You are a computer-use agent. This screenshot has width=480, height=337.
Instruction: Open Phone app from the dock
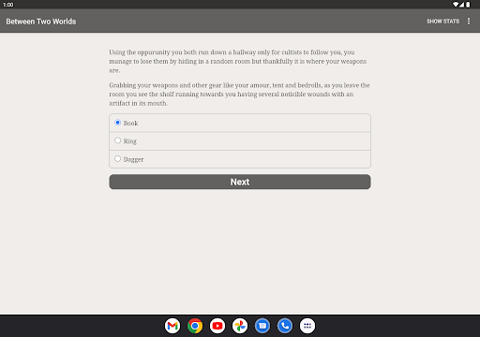(x=285, y=326)
